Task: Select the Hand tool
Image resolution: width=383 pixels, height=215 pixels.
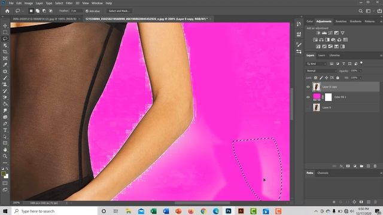Action: point(5,150)
